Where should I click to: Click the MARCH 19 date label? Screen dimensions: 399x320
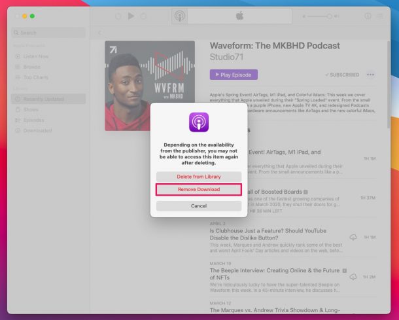[220, 263]
